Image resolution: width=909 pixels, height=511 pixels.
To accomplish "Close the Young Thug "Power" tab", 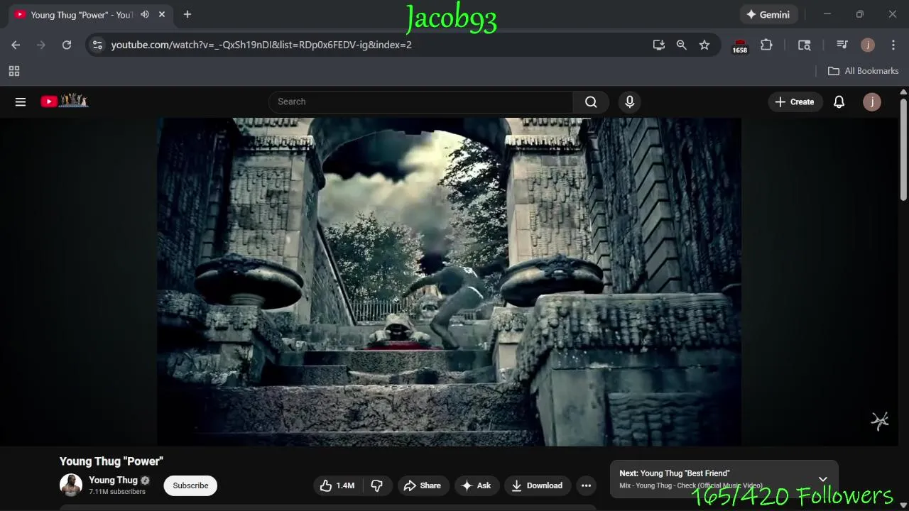I will point(162,14).
